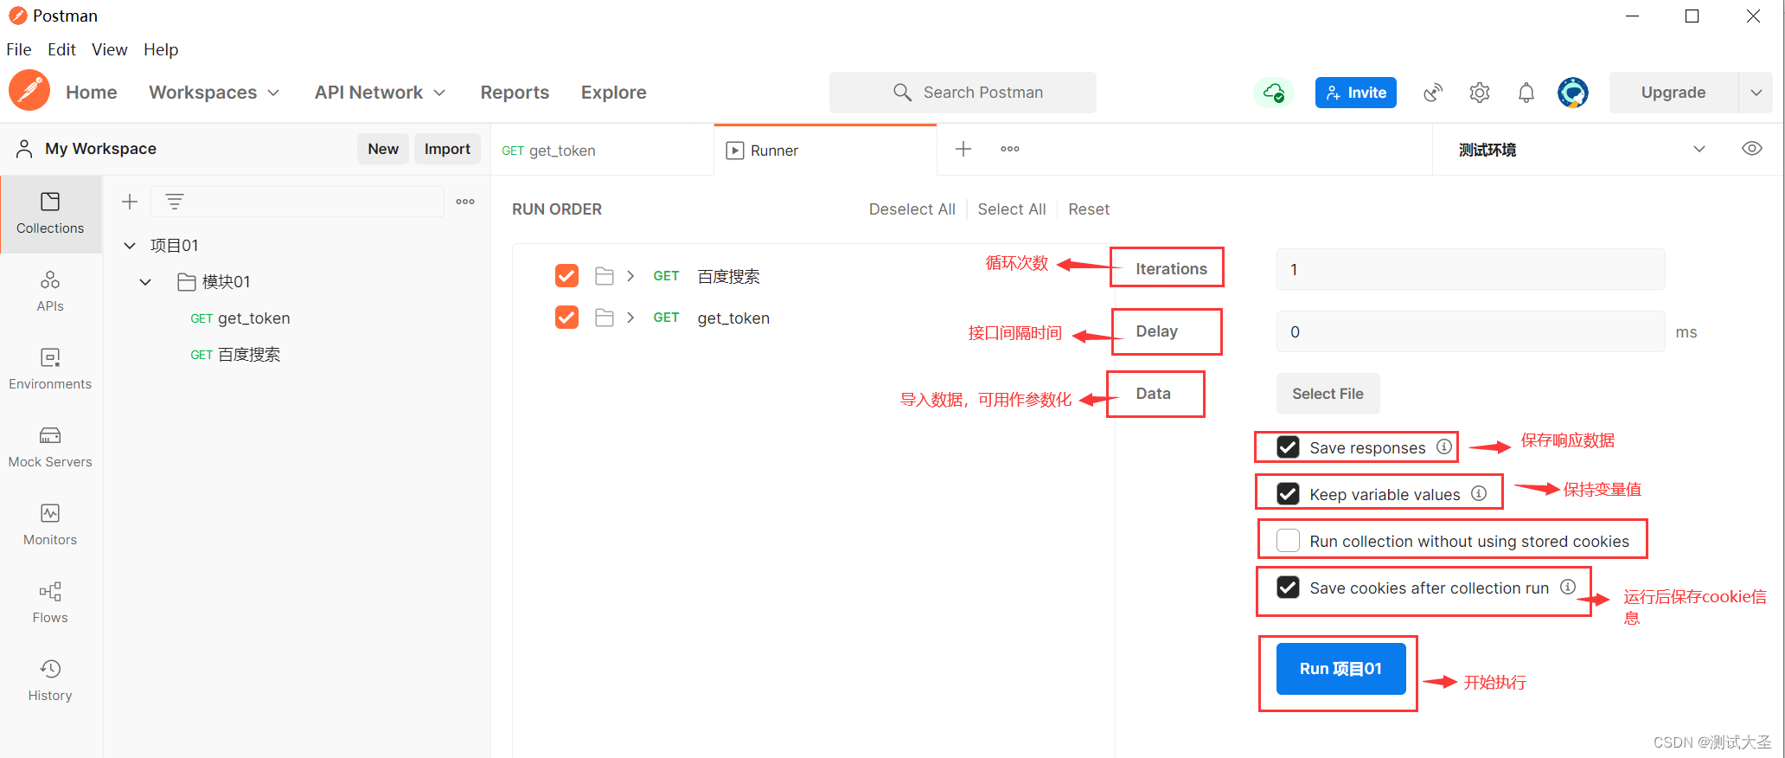Open the sync status cloud icon

pos(1274,93)
